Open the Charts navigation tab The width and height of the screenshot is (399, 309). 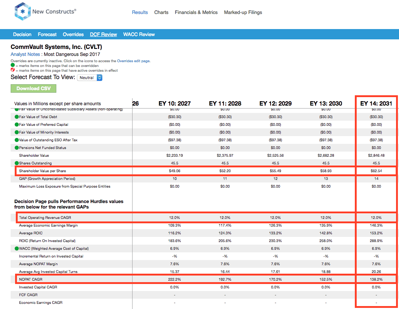point(161,12)
